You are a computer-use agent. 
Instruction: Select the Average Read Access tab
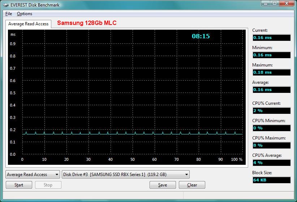(x=28, y=24)
